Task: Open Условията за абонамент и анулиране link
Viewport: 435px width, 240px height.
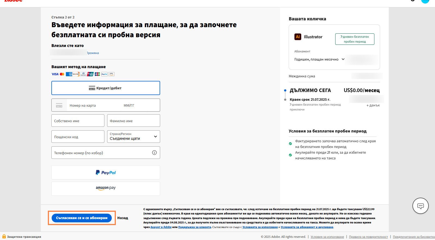Action: 307,227
